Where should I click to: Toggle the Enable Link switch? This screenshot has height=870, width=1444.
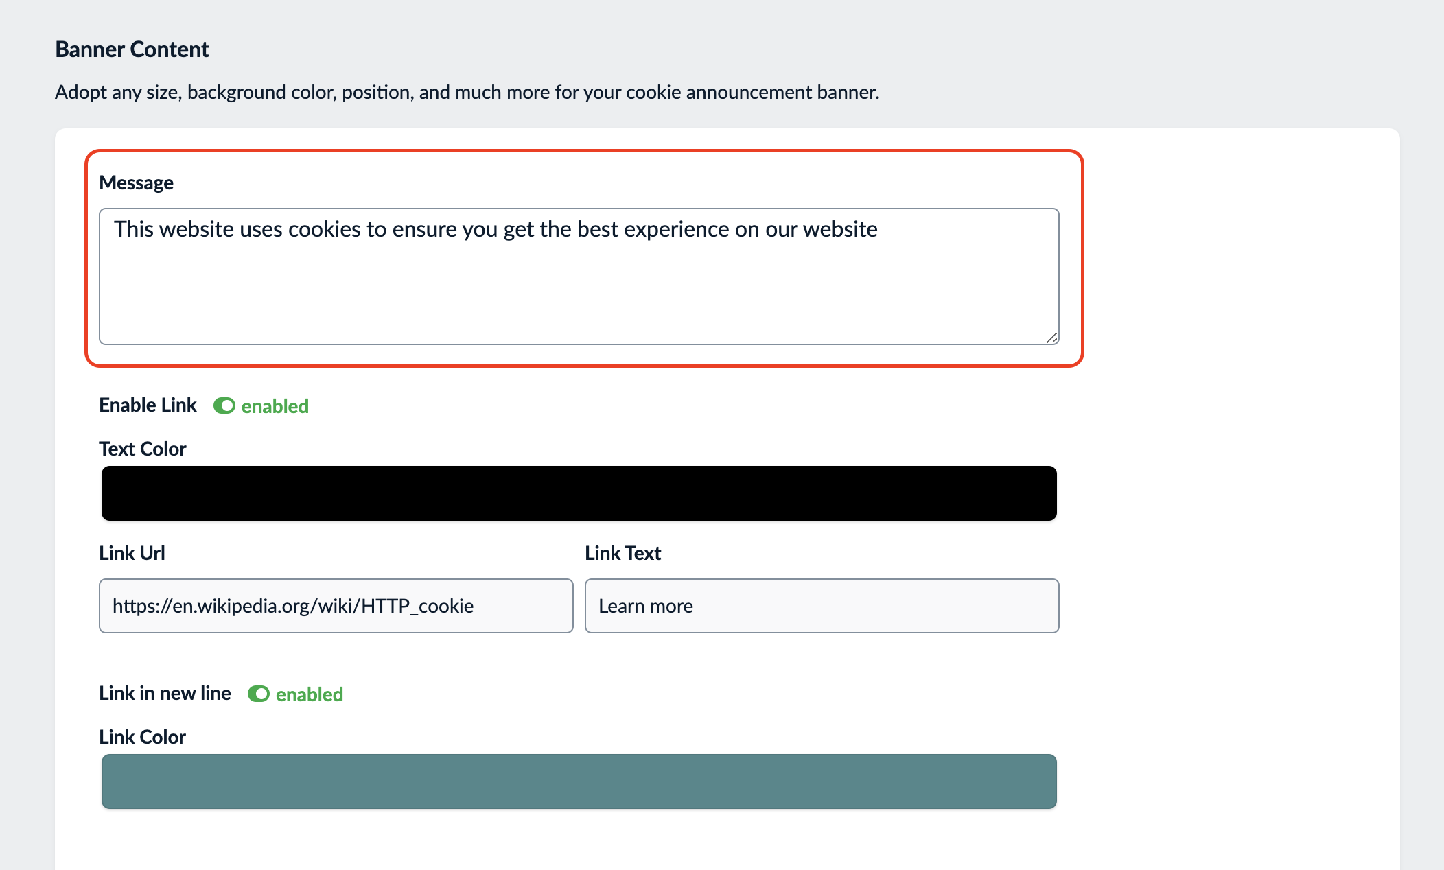point(224,405)
